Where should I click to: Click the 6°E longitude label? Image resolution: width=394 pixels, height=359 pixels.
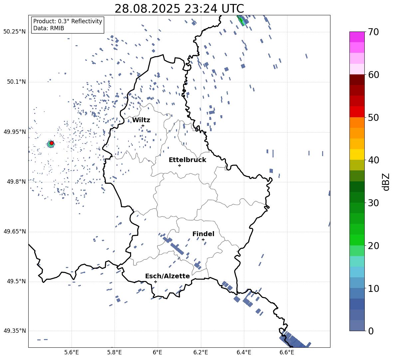[x=157, y=352]
